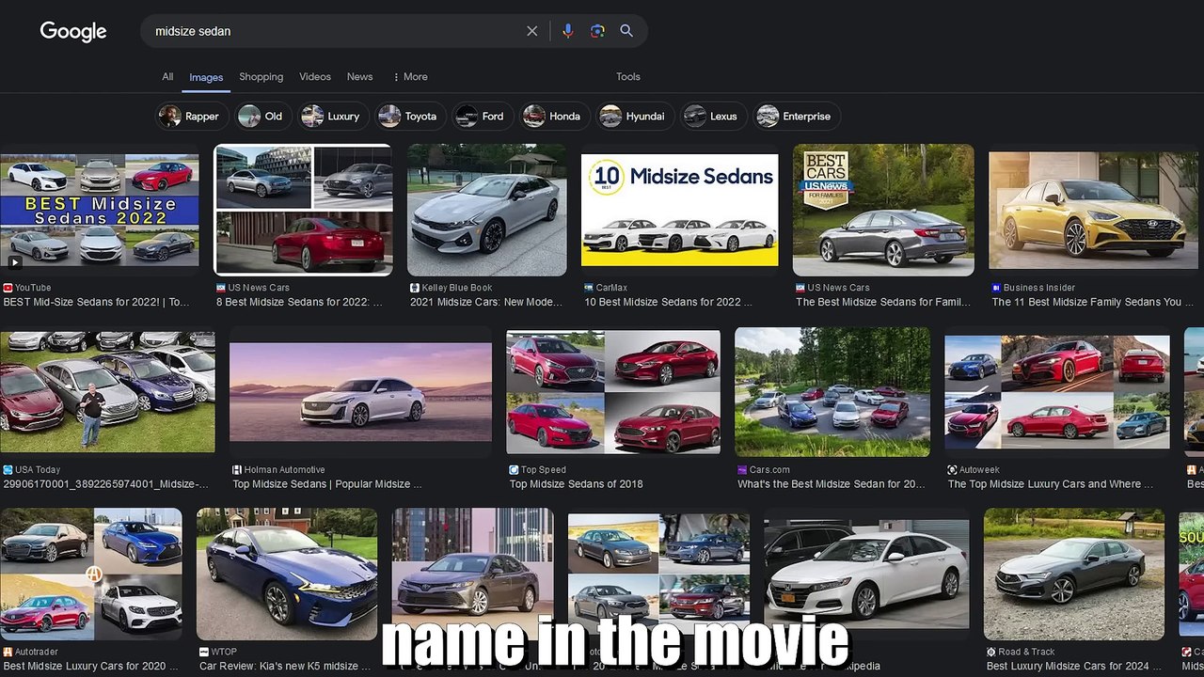Open the Videos tab
1204x677 pixels.
point(315,77)
